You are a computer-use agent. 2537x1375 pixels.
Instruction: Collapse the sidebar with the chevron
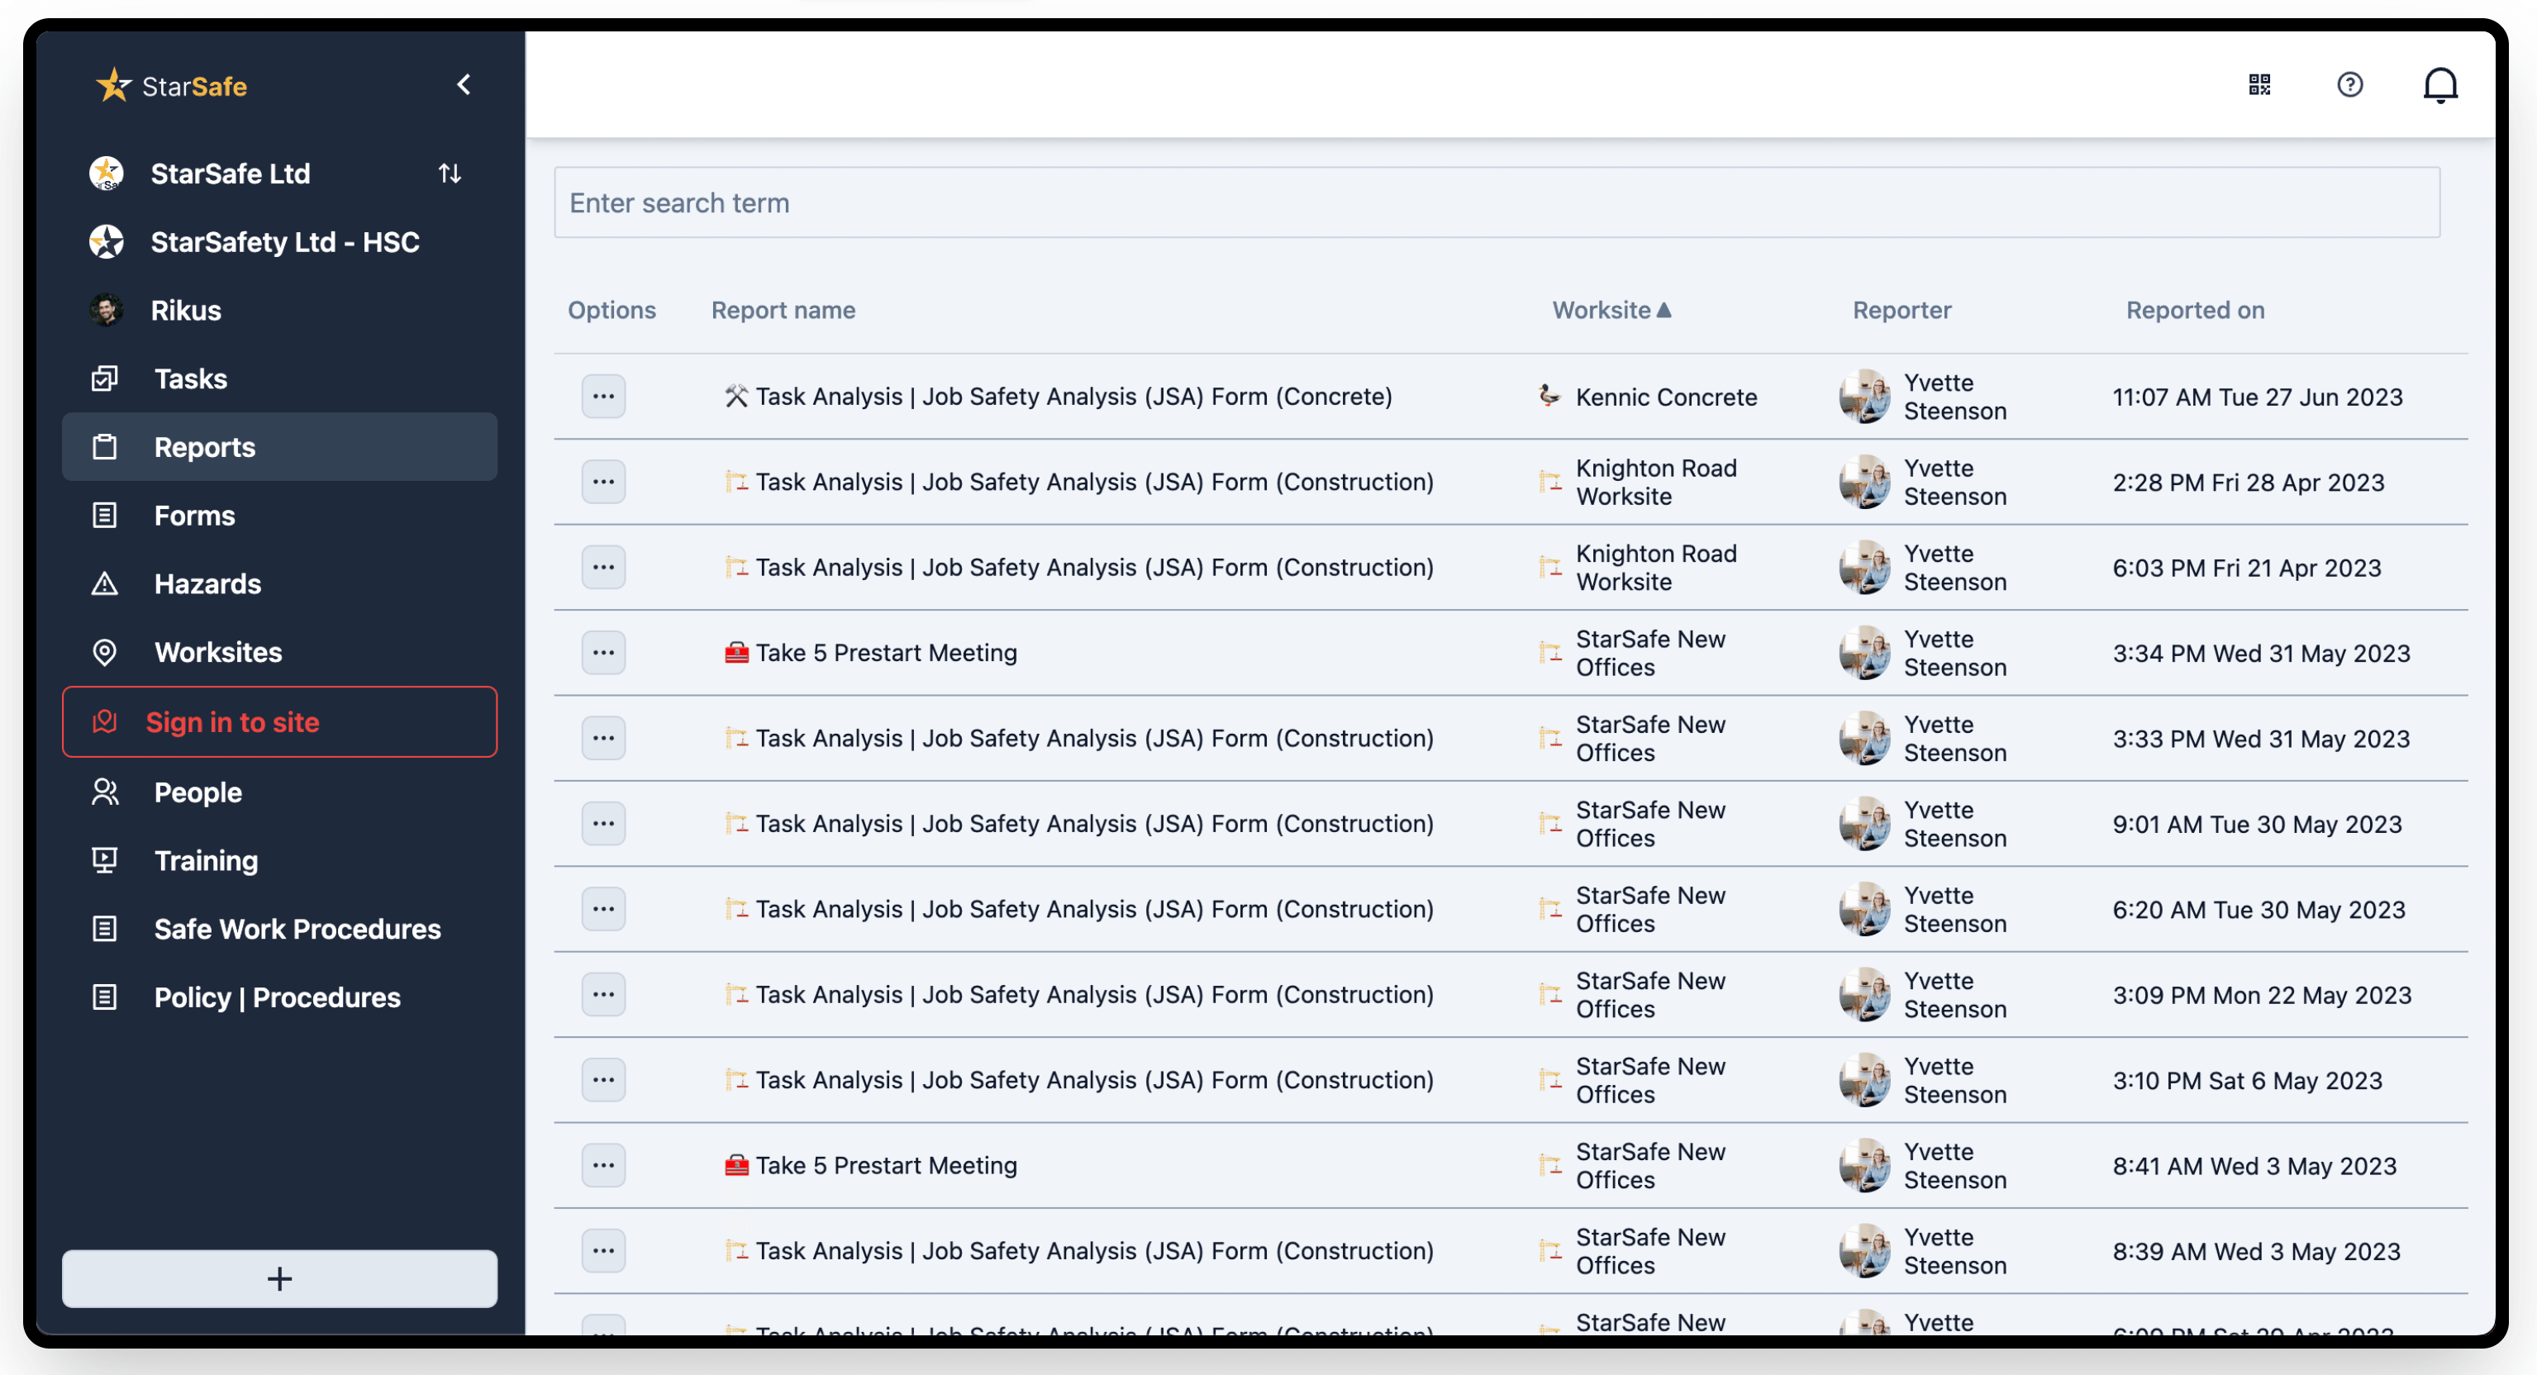(464, 85)
